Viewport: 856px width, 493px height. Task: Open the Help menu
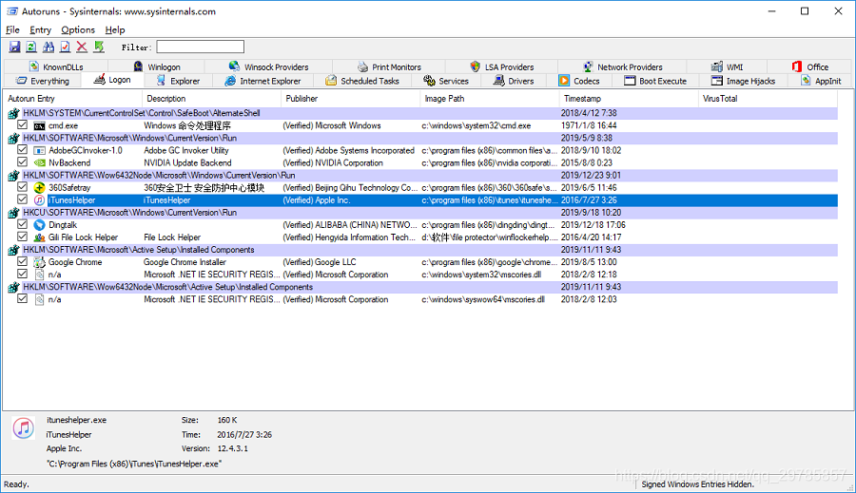click(115, 30)
